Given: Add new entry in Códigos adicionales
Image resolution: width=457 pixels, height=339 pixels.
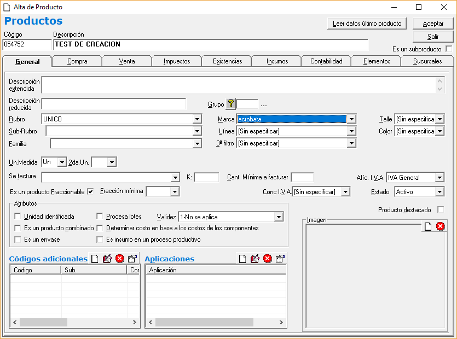Looking at the screenshot, I should point(95,259).
